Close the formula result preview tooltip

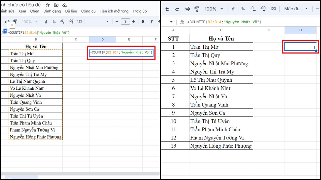point(12,25)
